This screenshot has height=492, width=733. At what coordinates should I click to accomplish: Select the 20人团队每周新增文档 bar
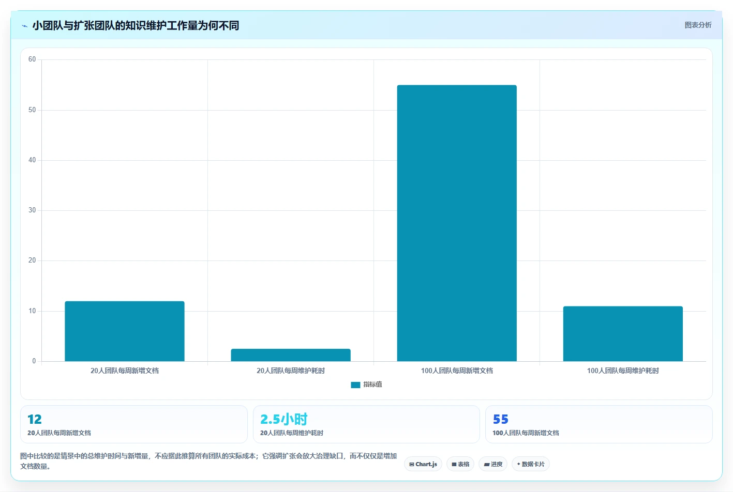(x=125, y=331)
